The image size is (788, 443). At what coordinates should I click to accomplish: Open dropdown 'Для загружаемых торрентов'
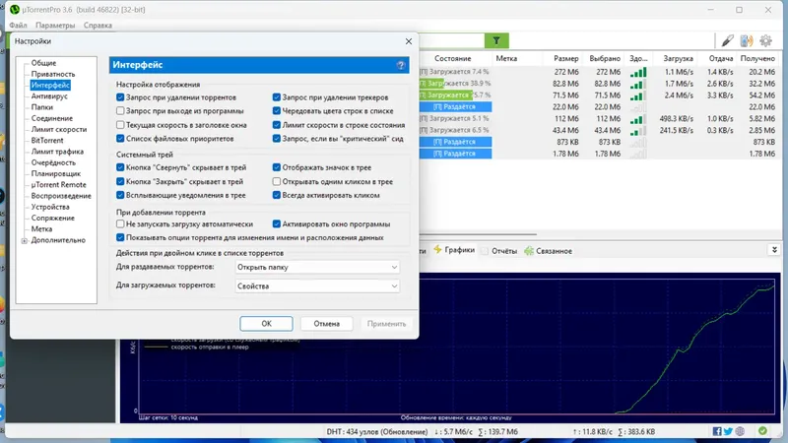point(317,285)
